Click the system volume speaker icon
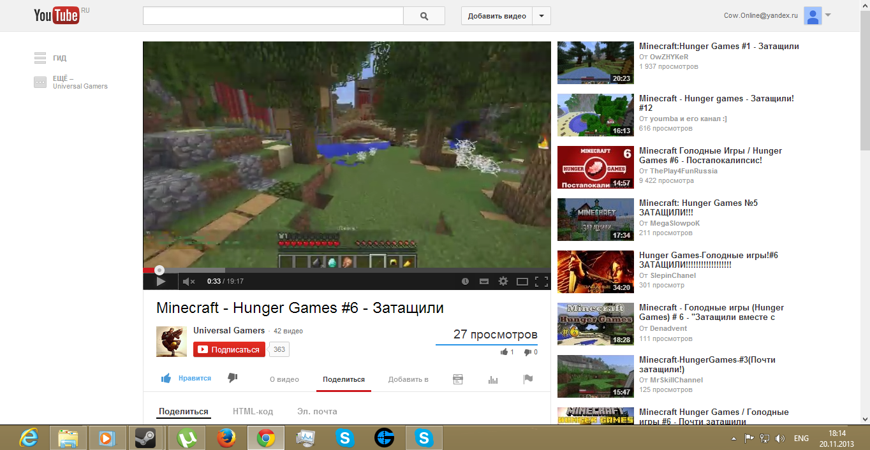This screenshot has height=450, width=870. (x=779, y=439)
